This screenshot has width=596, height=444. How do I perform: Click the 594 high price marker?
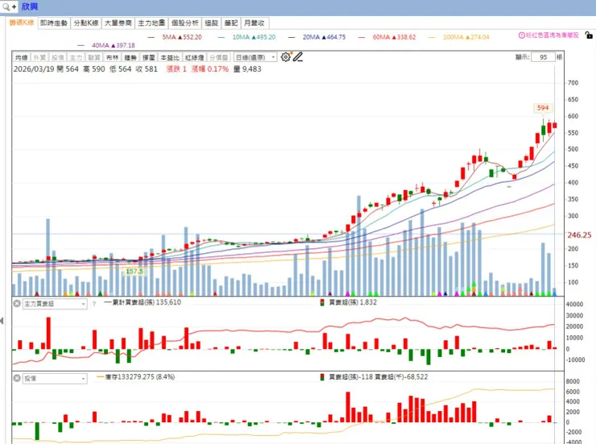click(x=543, y=108)
